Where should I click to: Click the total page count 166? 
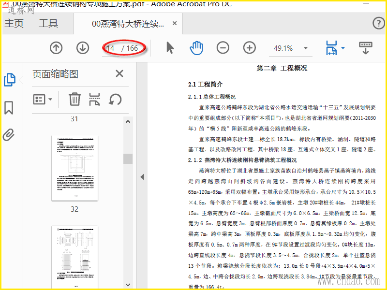pyautogui.click(x=132, y=48)
